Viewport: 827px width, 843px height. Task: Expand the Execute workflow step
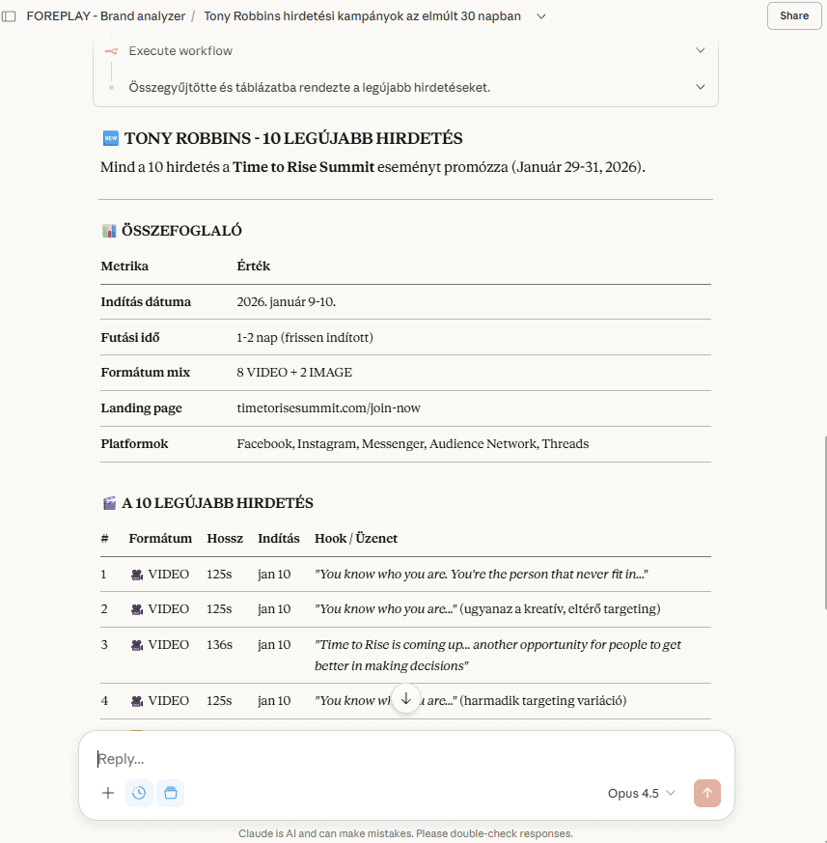click(x=701, y=49)
